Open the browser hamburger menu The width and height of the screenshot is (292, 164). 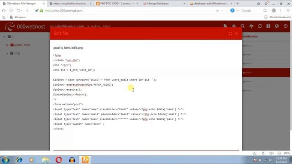[288, 10]
